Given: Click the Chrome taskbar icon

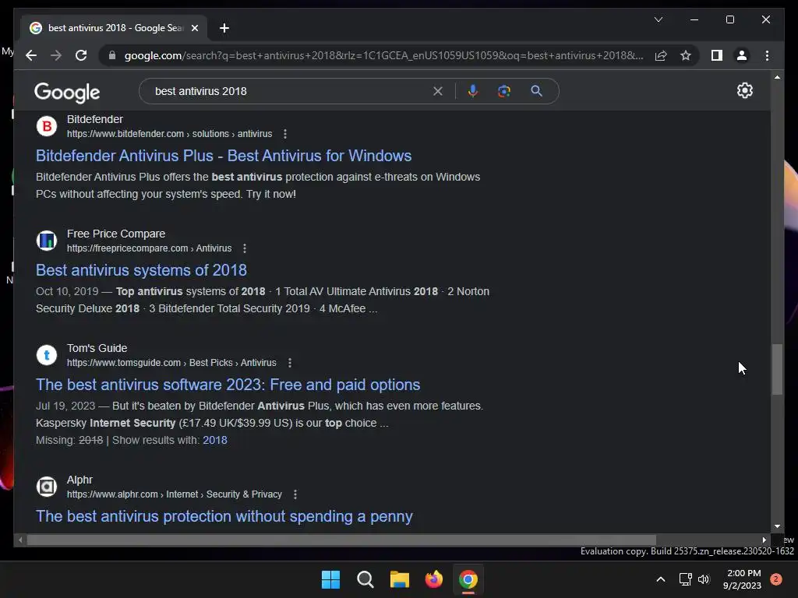Looking at the screenshot, I should (x=468, y=579).
